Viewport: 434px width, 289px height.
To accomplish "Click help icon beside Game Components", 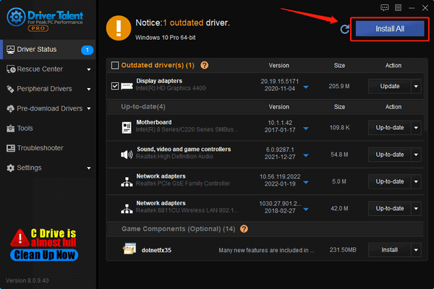I will tap(244, 229).
